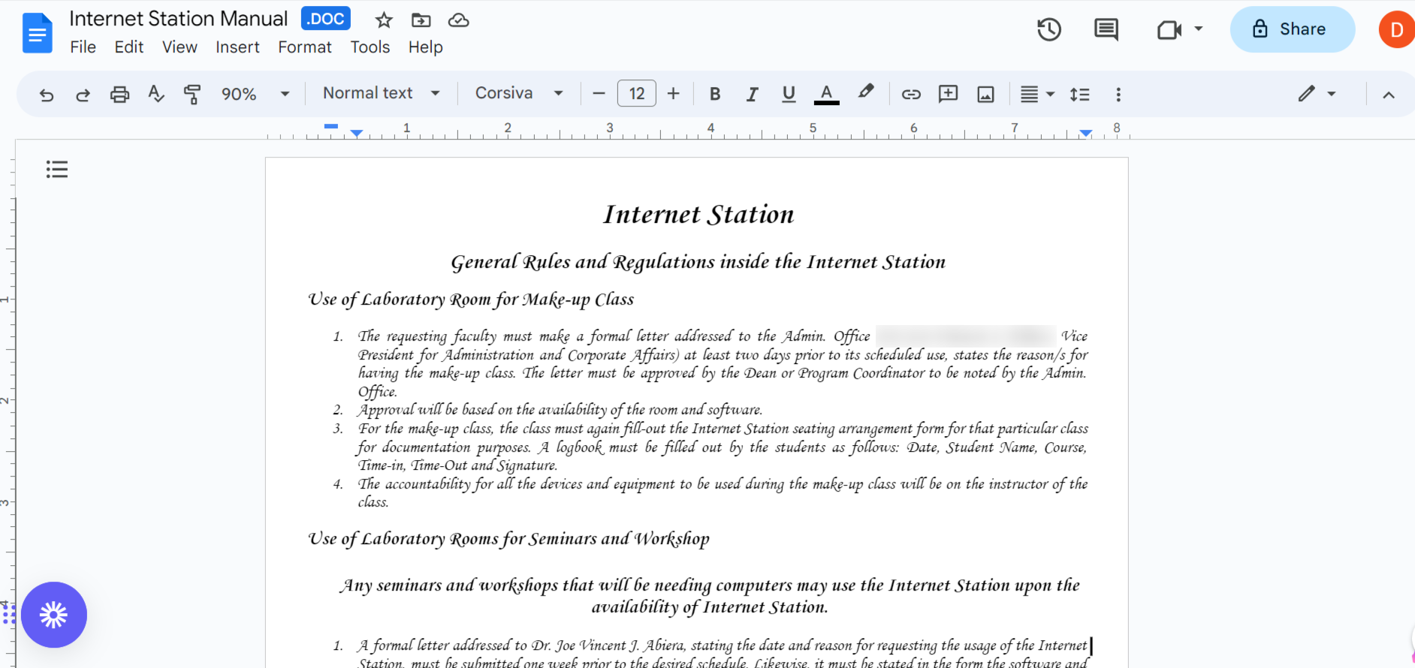Open the Corsiva font dropdown
1415x668 pixels.
point(519,93)
